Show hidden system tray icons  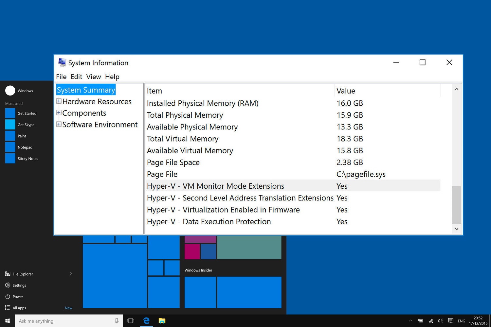click(x=410, y=321)
